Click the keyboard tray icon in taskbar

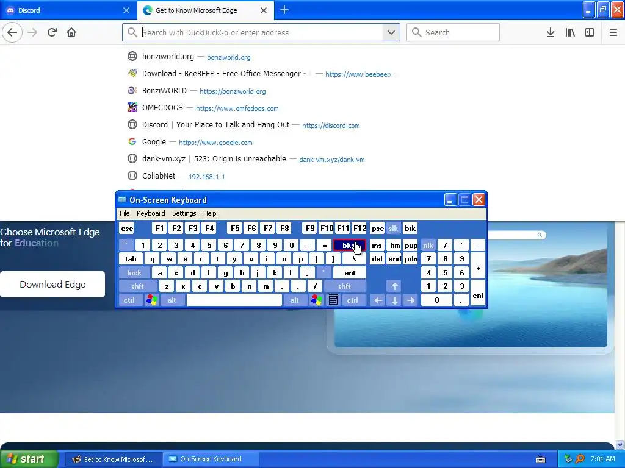(x=541, y=459)
